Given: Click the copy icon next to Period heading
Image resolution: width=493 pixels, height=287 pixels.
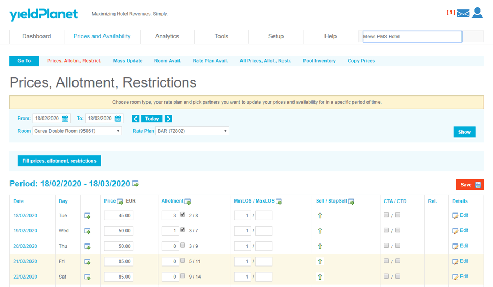Looking at the screenshot, I should point(135,184).
